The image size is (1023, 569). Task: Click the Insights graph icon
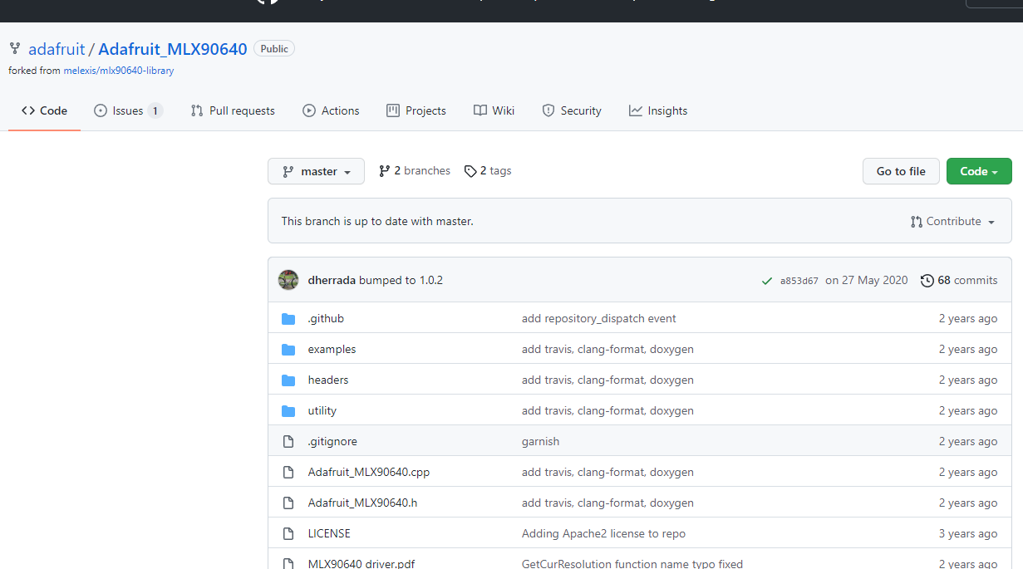pyautogui.click(x=636, y=110)
